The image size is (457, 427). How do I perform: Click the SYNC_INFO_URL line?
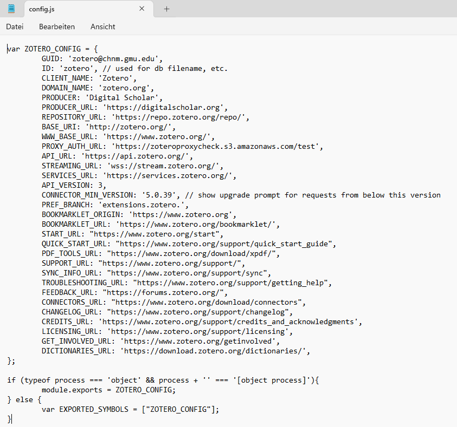point(156,273)
